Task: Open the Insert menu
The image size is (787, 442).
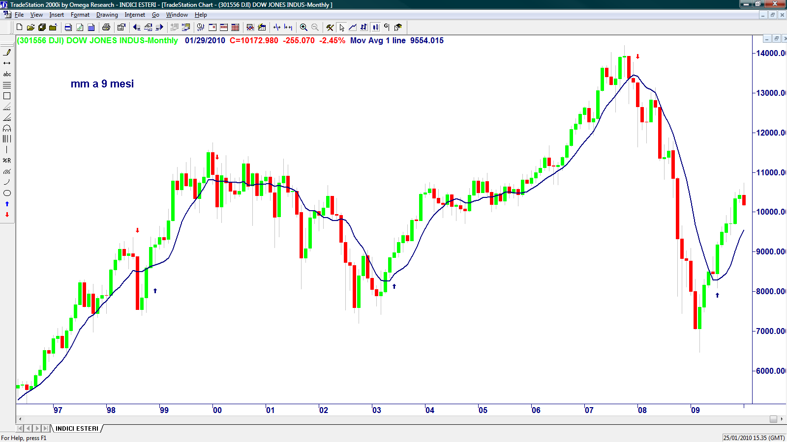Action: [57, 15]
